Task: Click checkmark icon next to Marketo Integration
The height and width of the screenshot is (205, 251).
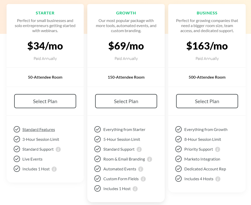Action: 179,159
